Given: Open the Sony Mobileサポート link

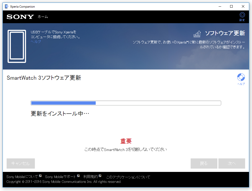Looking at the screenshot, I should pos(60,177).
